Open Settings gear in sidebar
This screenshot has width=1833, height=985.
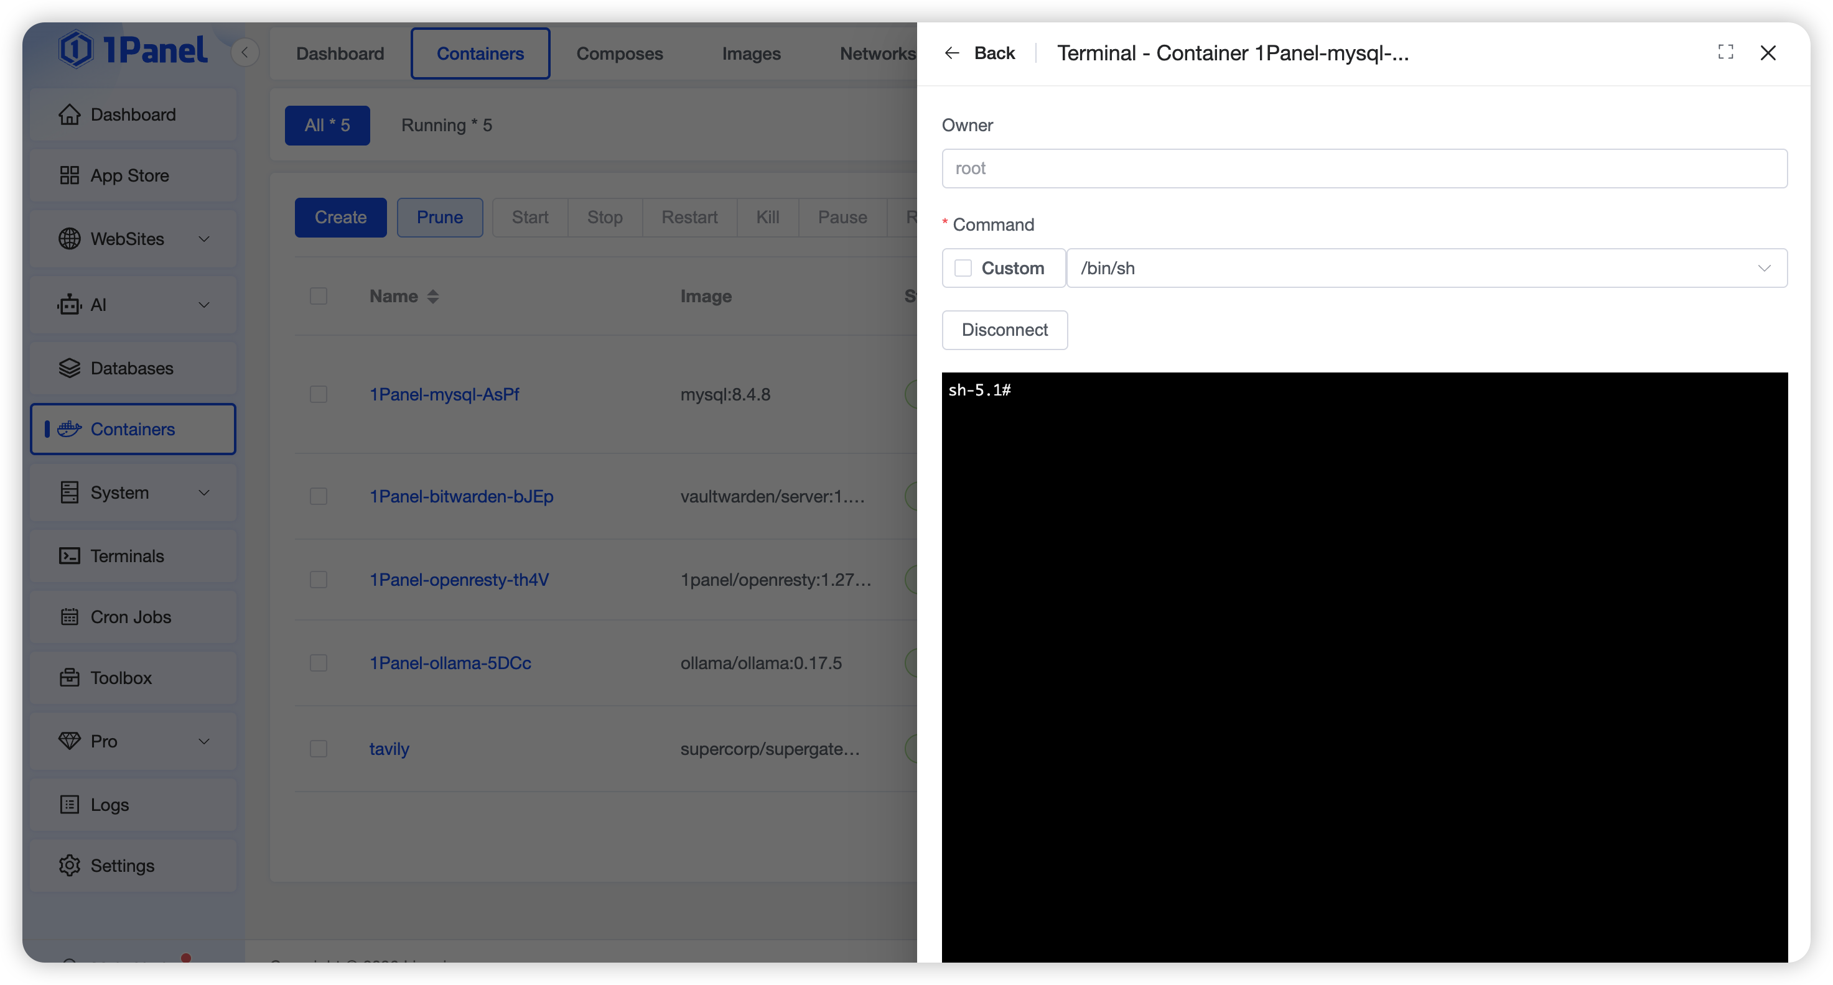point(69,866)
